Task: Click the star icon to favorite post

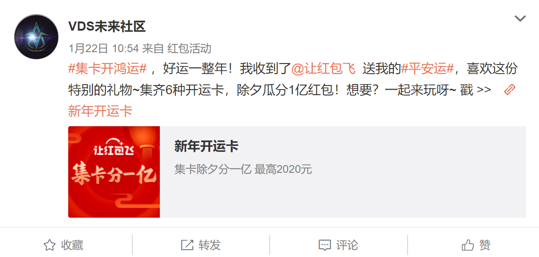Action: (49, 245)
